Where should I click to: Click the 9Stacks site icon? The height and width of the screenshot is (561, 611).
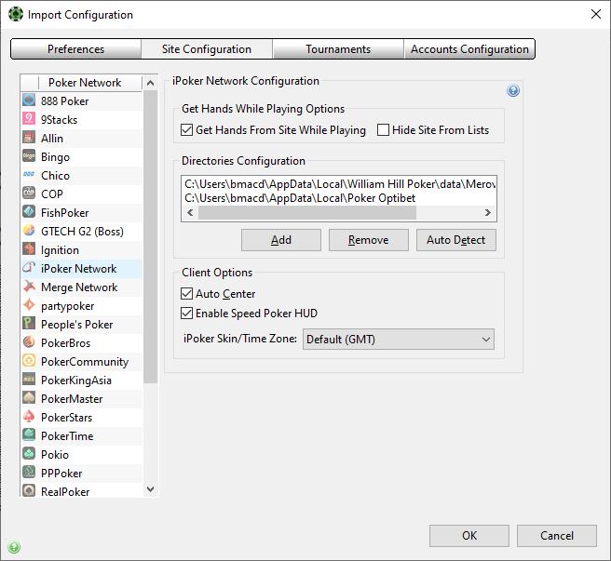point(29,119)
